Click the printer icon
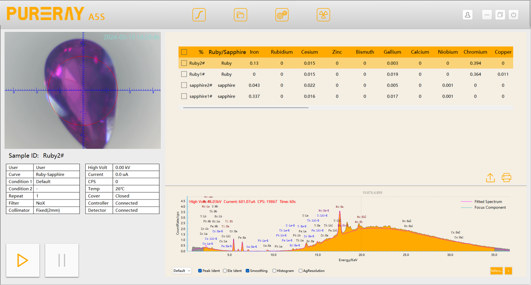531x285 pixels. (506, 178)
